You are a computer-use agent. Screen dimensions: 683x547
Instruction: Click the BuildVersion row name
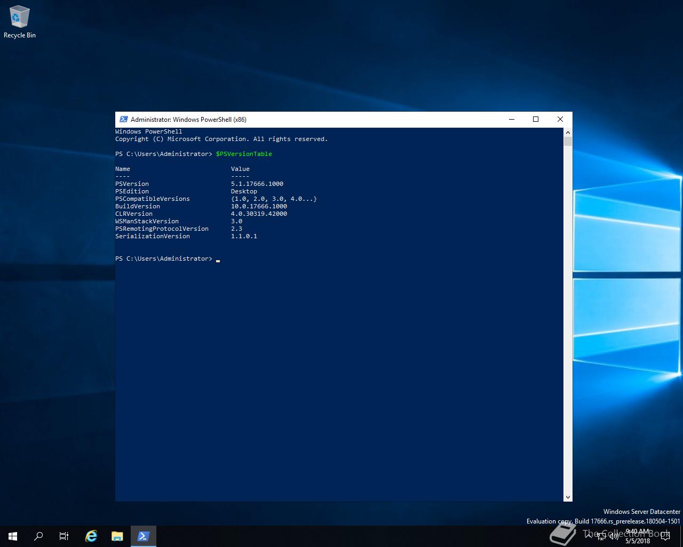tap(138, 206)
